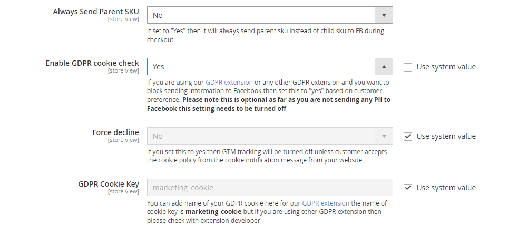Click the Force decline dropdown arrow
518x245 pixels.
pyautogui.click(x=384, y=136)
